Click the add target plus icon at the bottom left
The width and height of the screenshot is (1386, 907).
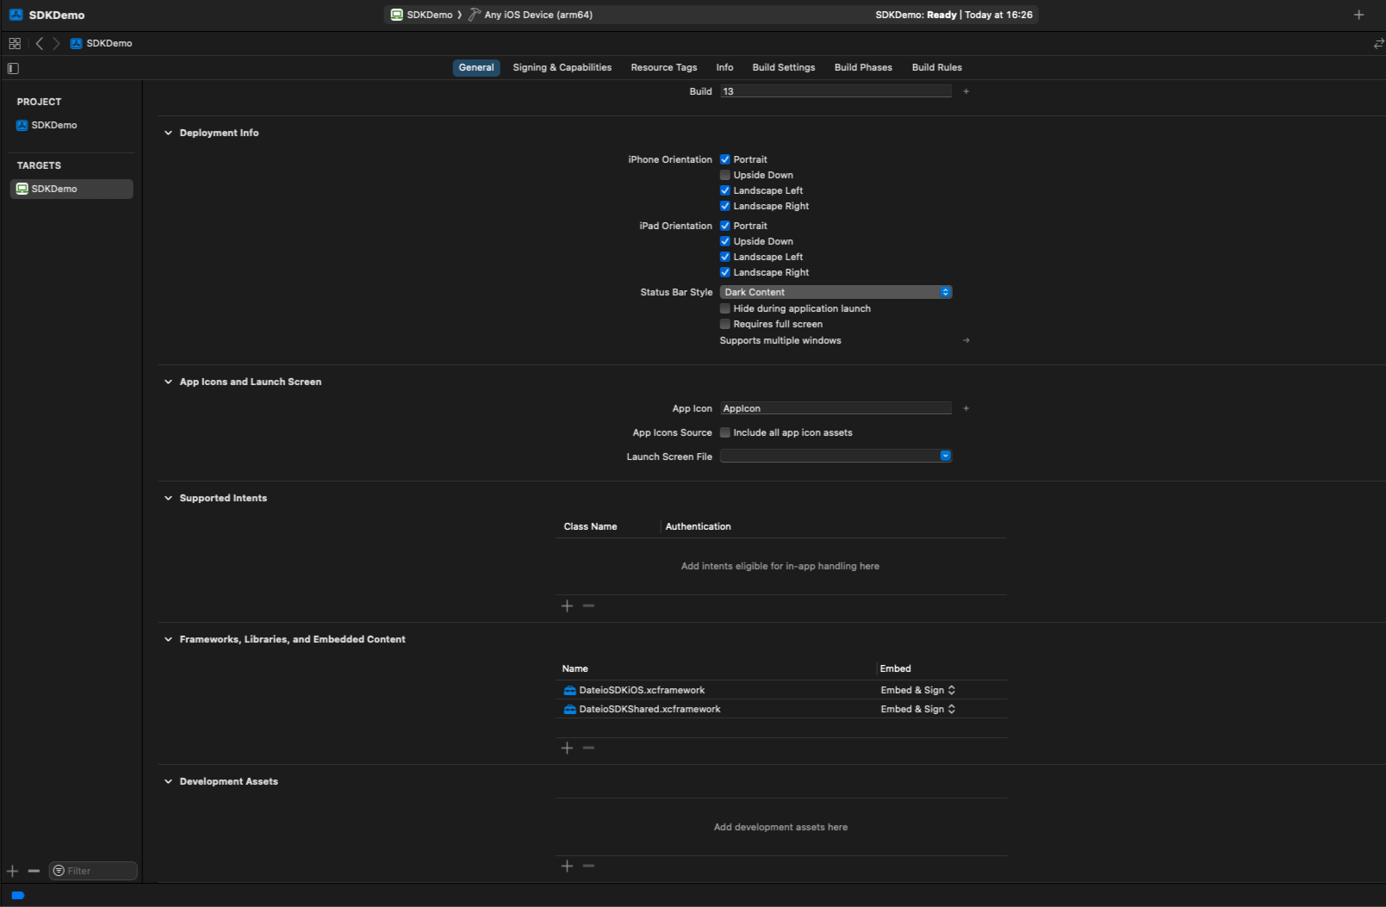pos(12,871)
